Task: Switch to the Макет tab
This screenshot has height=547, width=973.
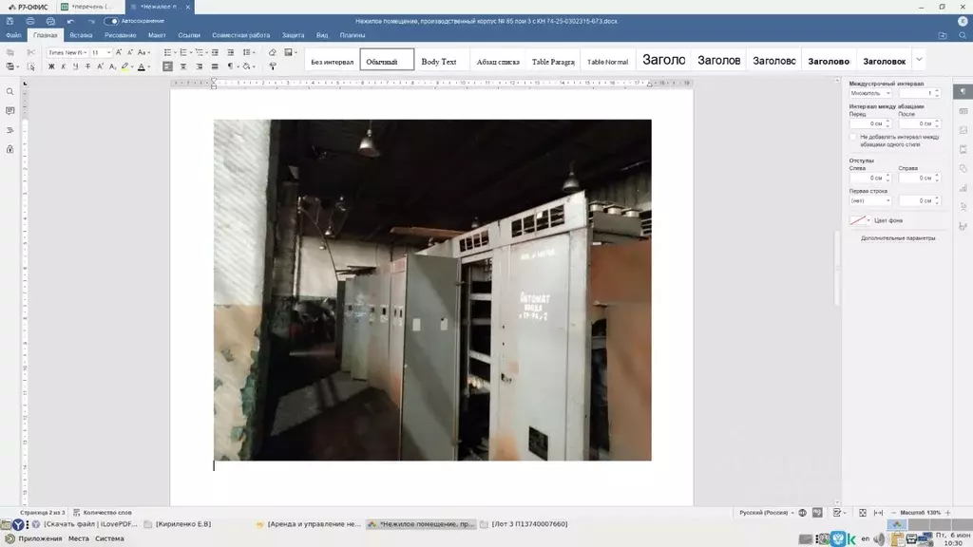Action: point(157,35)
